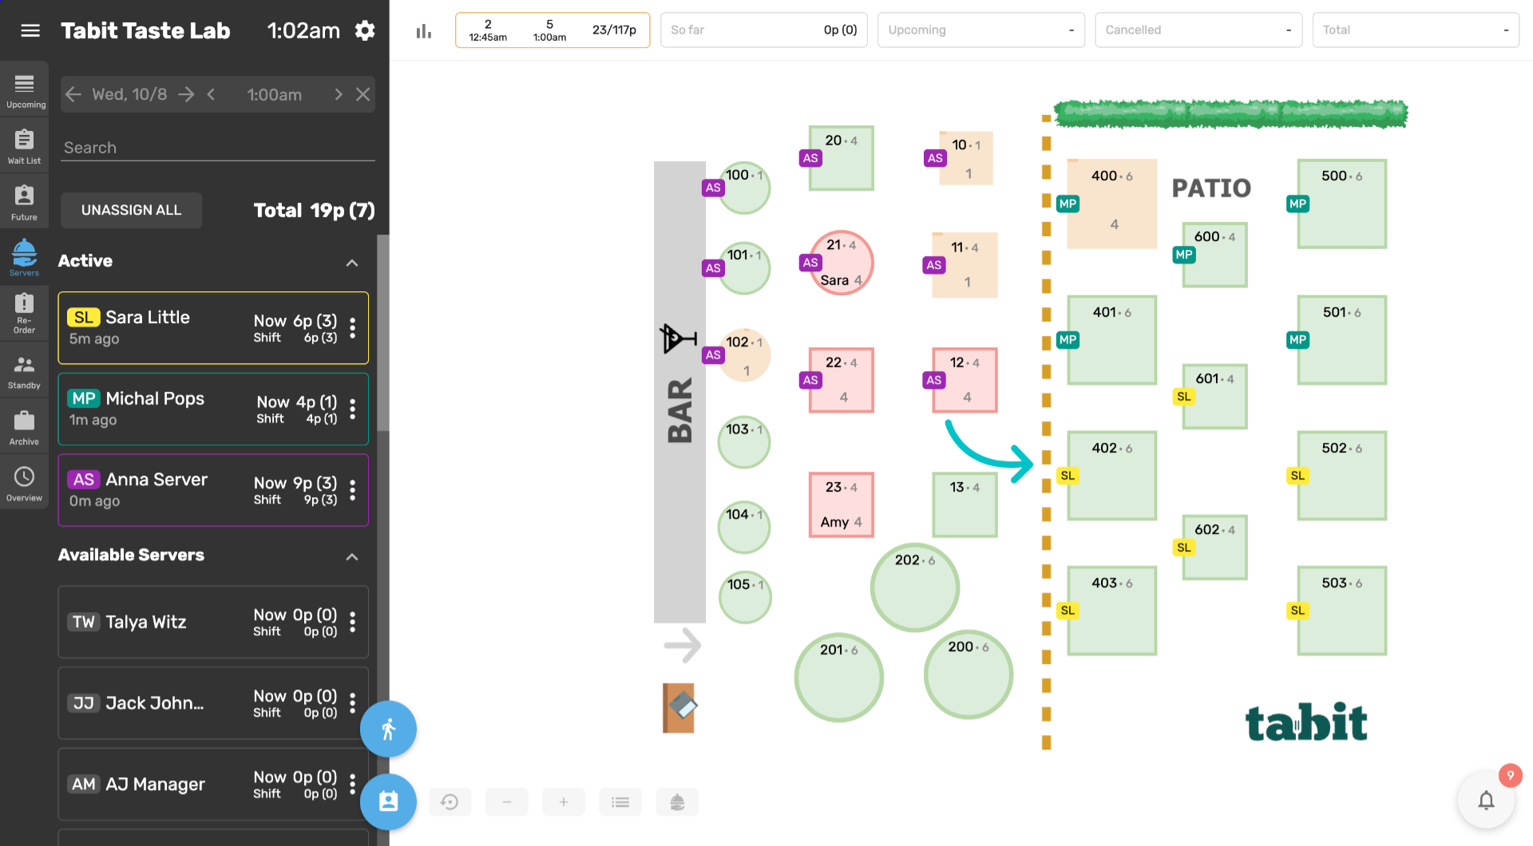
Task: Select the Michal Pops server card
Action: point(213,409)
